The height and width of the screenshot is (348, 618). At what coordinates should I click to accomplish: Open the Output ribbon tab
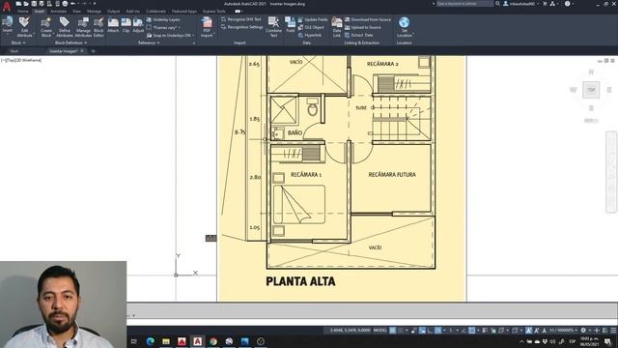[114, 12]
